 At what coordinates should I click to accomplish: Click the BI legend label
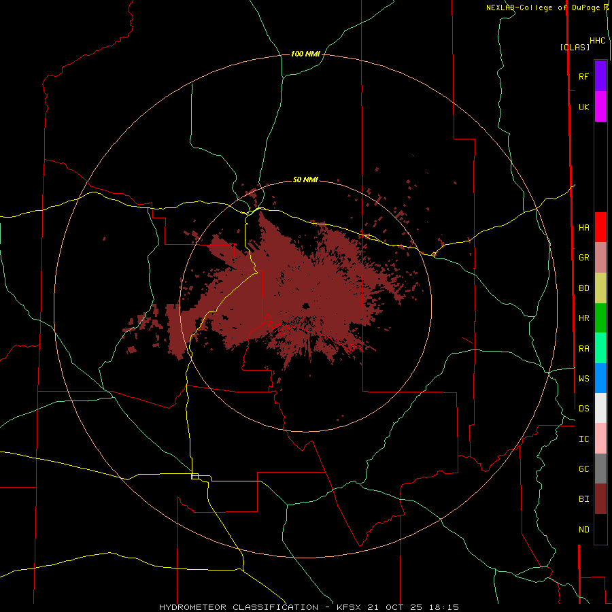point(584,499)
